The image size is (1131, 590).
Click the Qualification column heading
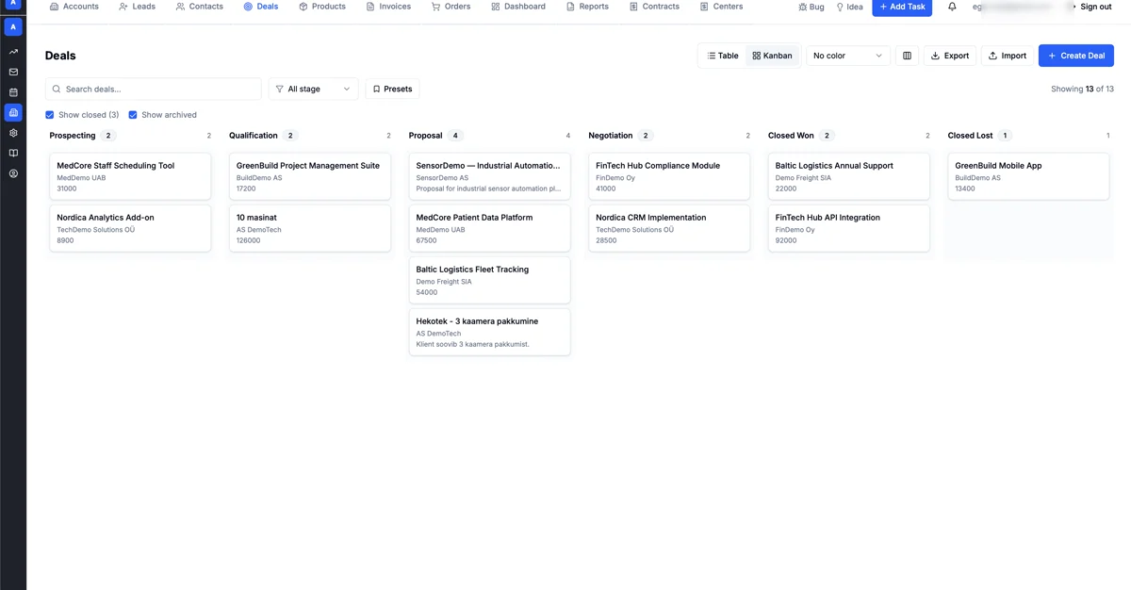click(x=254, y=136)
